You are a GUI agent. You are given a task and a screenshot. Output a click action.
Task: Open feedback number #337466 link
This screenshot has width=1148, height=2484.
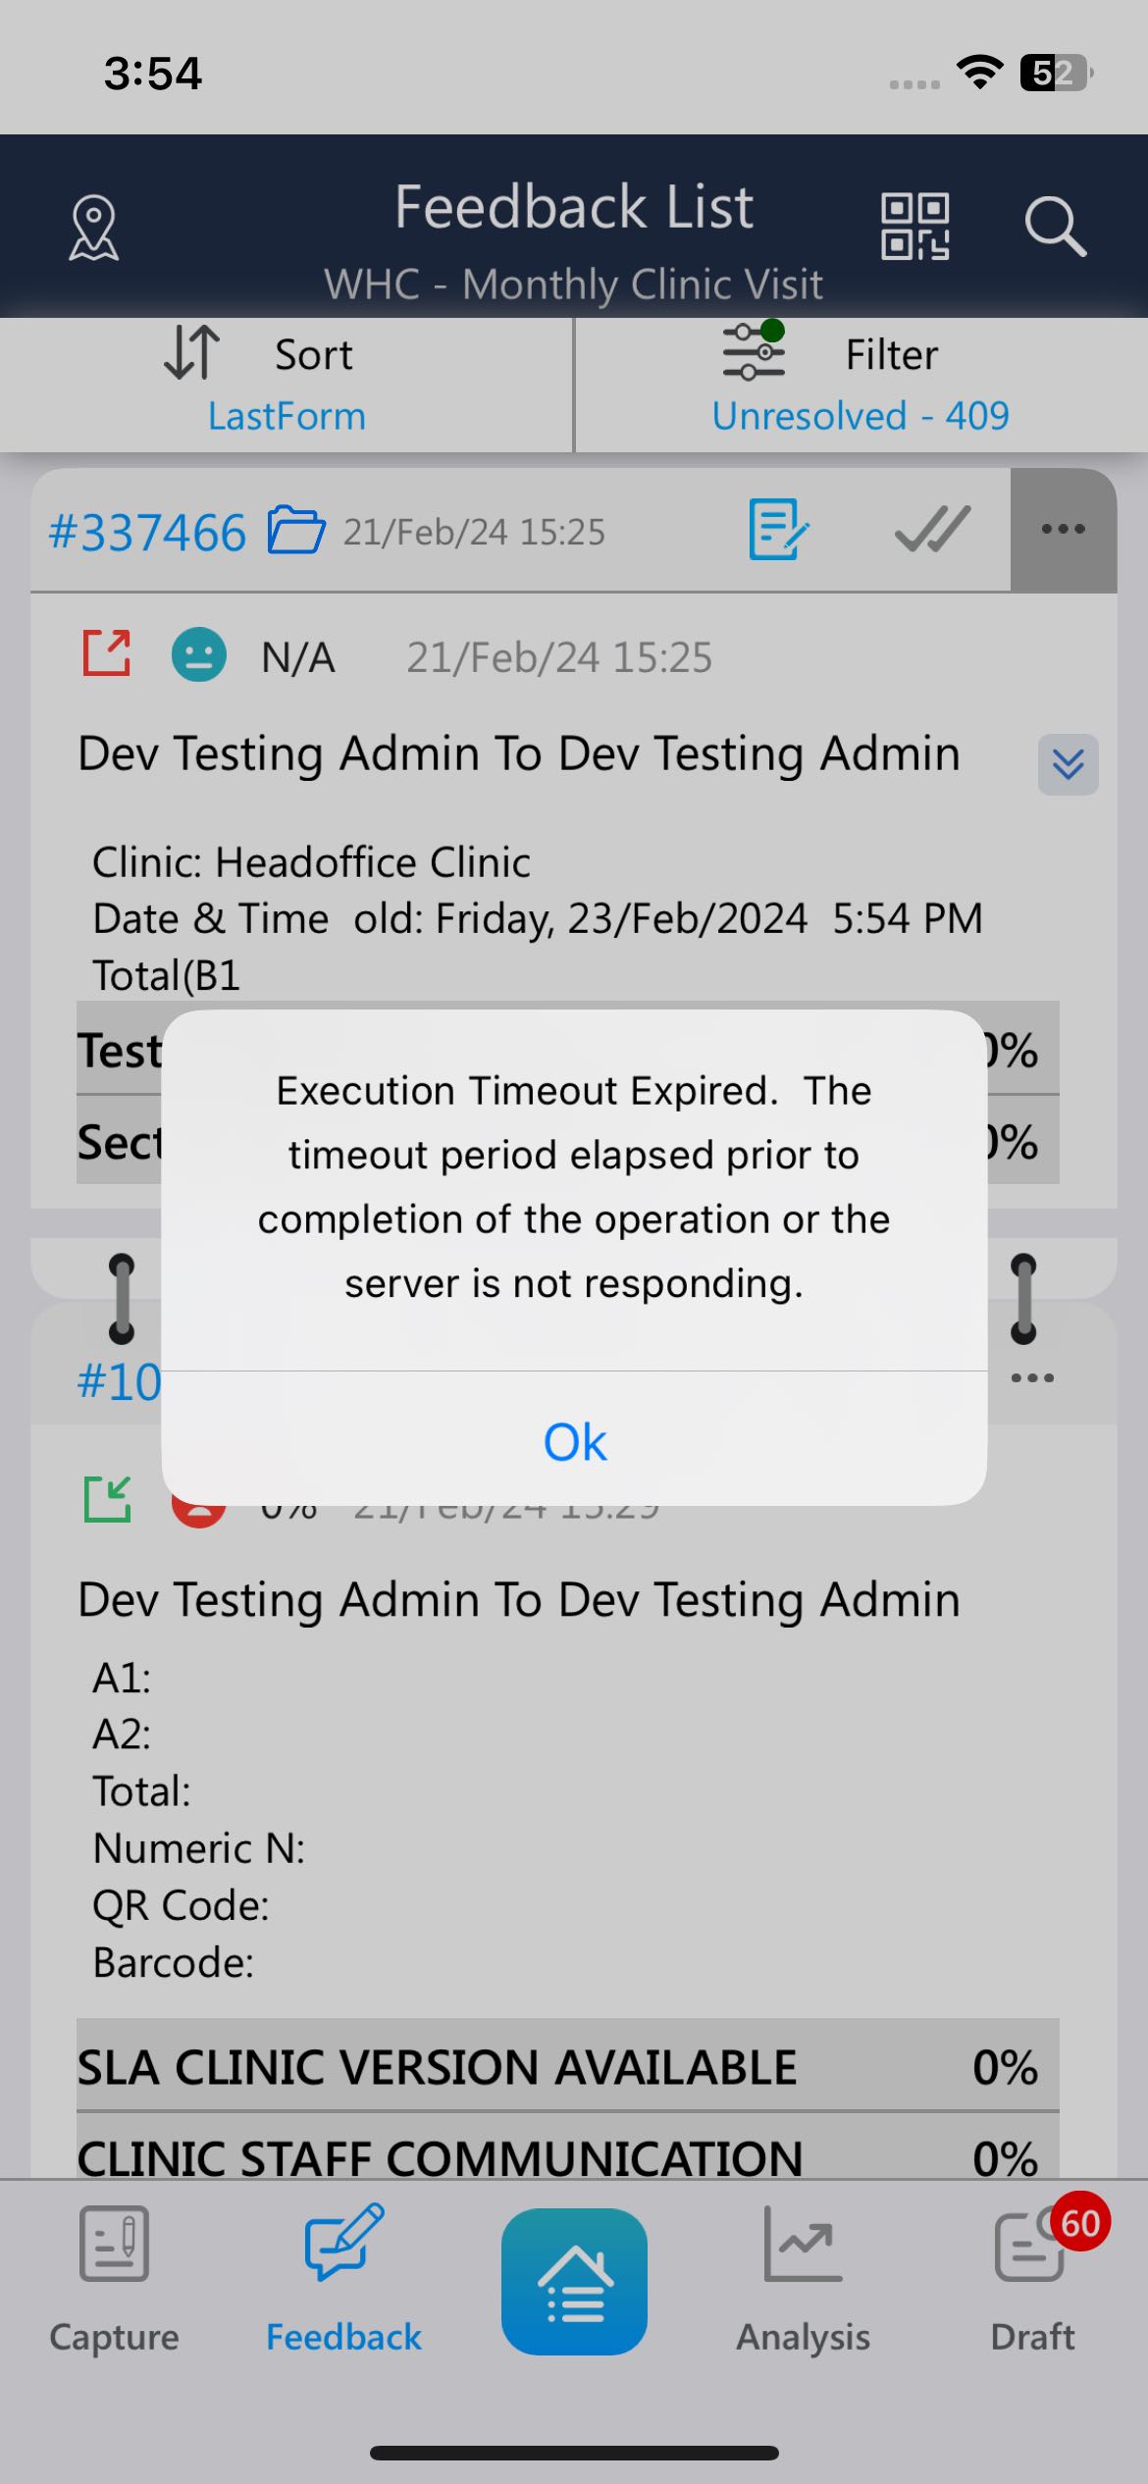(x=147, y=533)
